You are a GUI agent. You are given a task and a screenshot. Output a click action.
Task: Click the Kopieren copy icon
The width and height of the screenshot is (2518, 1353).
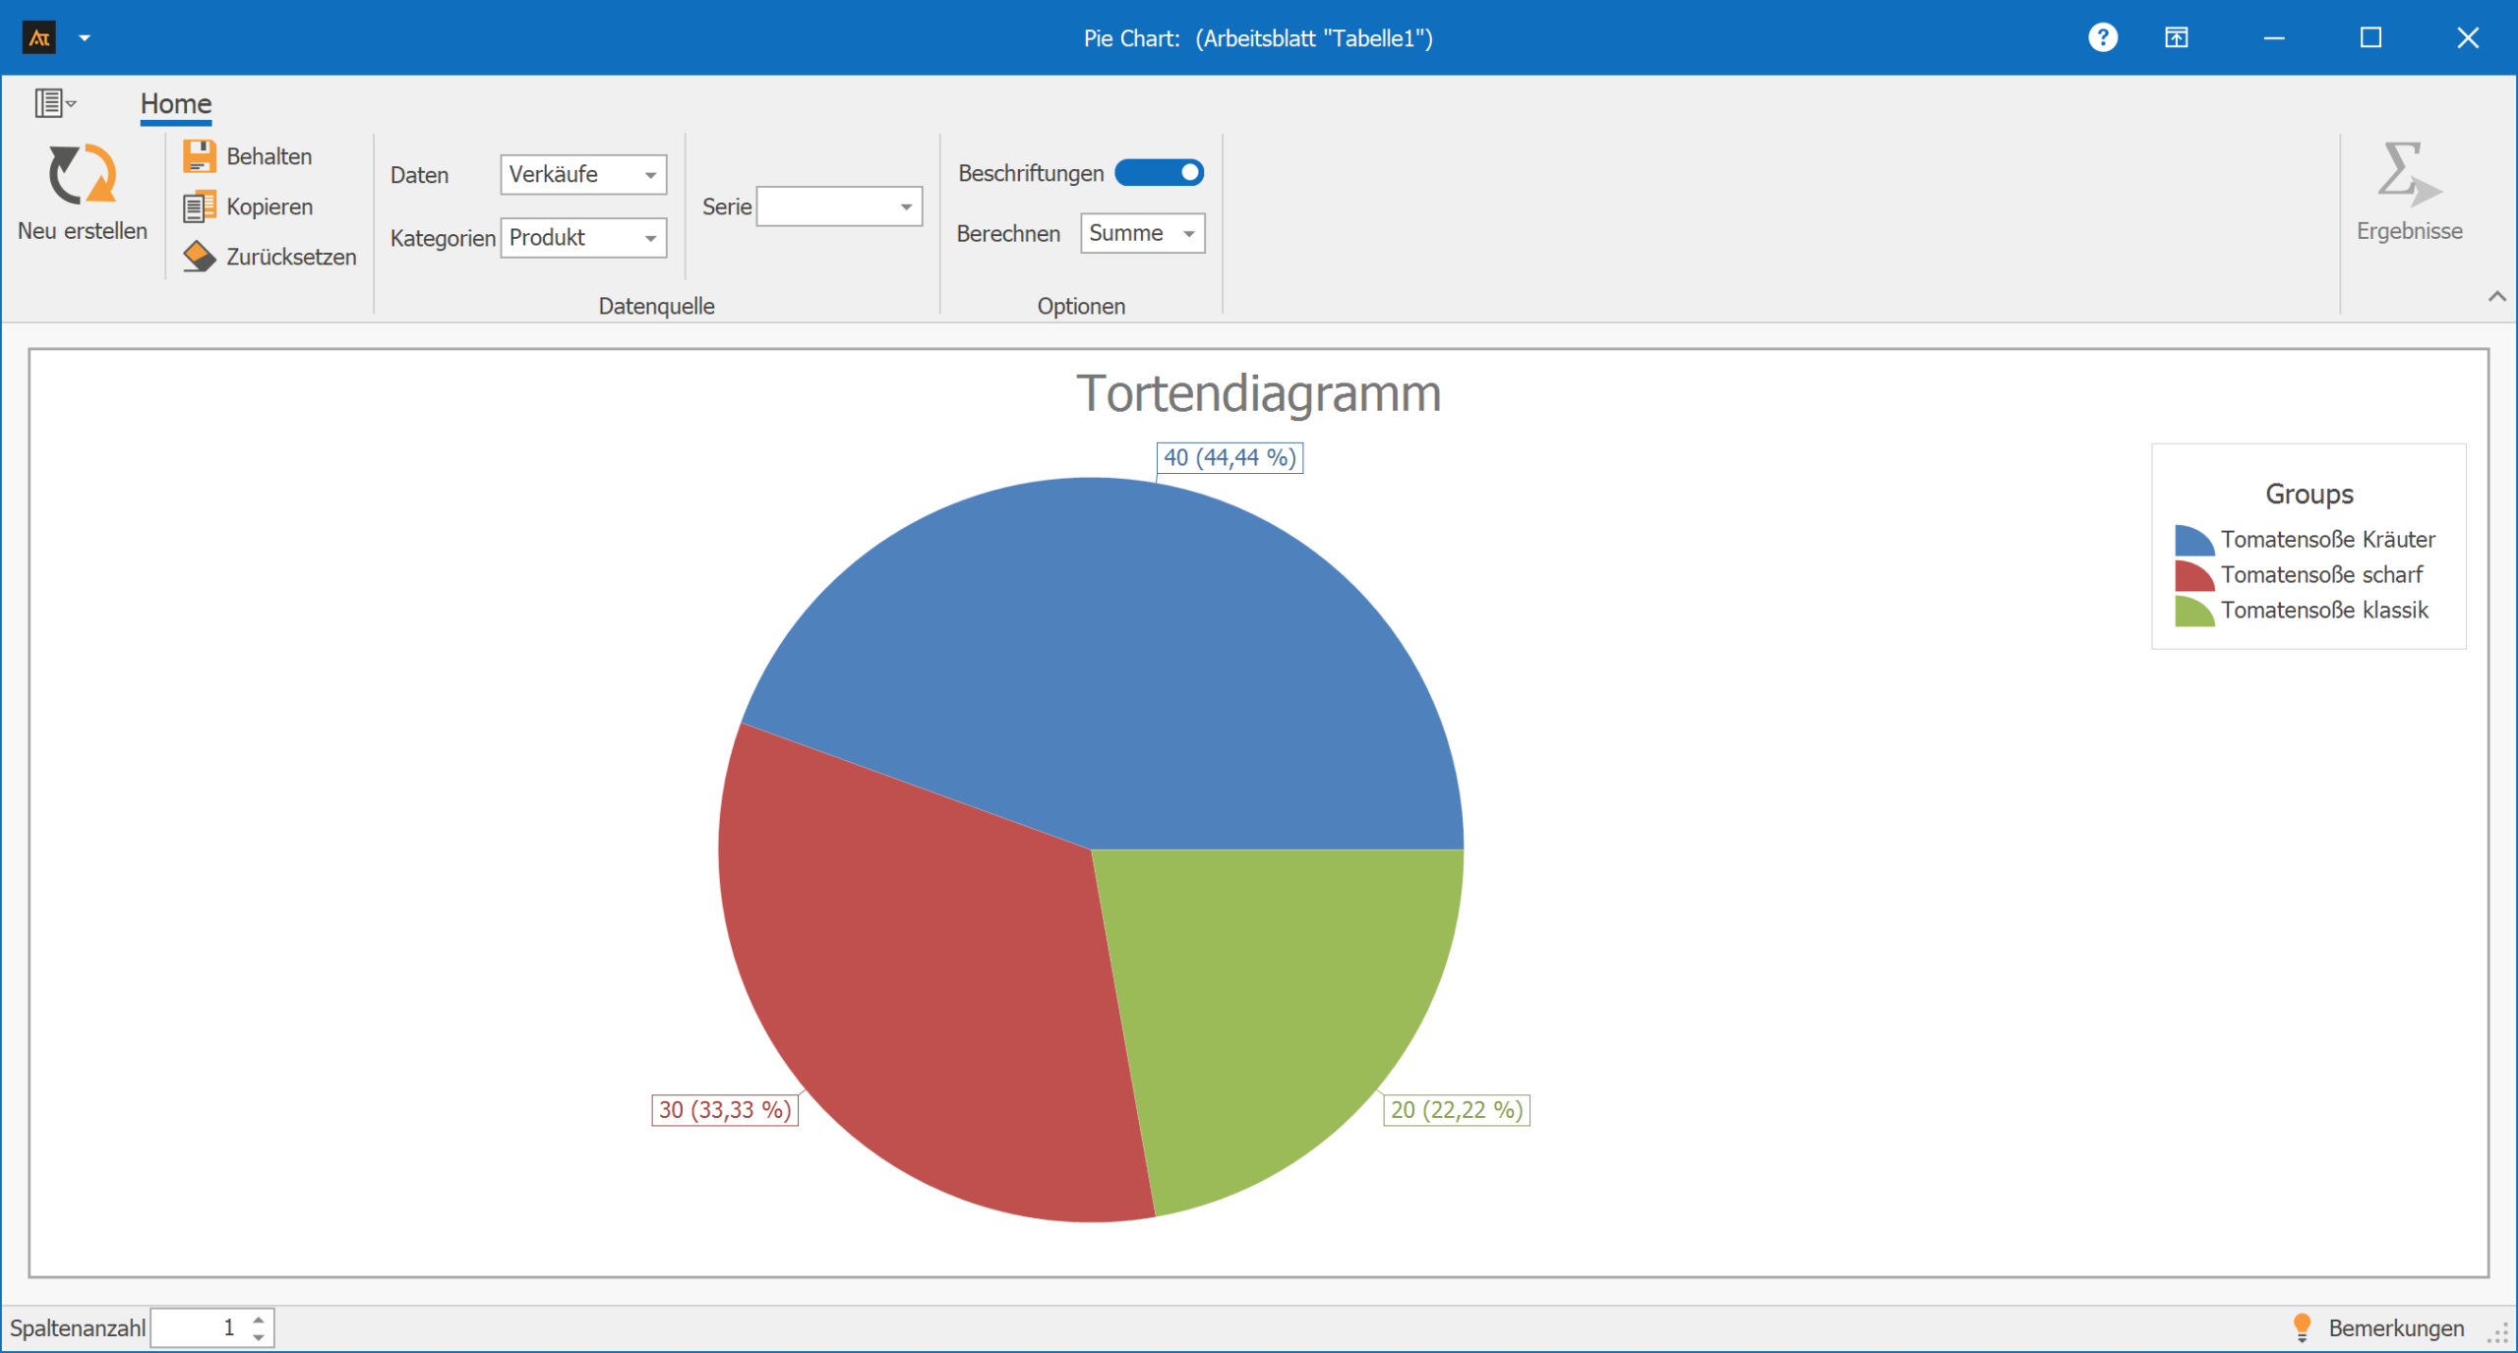pos(199,206)
